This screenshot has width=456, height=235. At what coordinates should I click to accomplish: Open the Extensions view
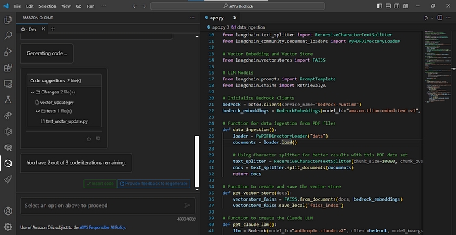tap(8, 68)
